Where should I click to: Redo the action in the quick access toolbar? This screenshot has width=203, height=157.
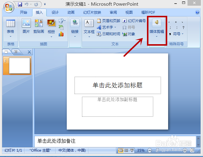(x=36, y=4)
